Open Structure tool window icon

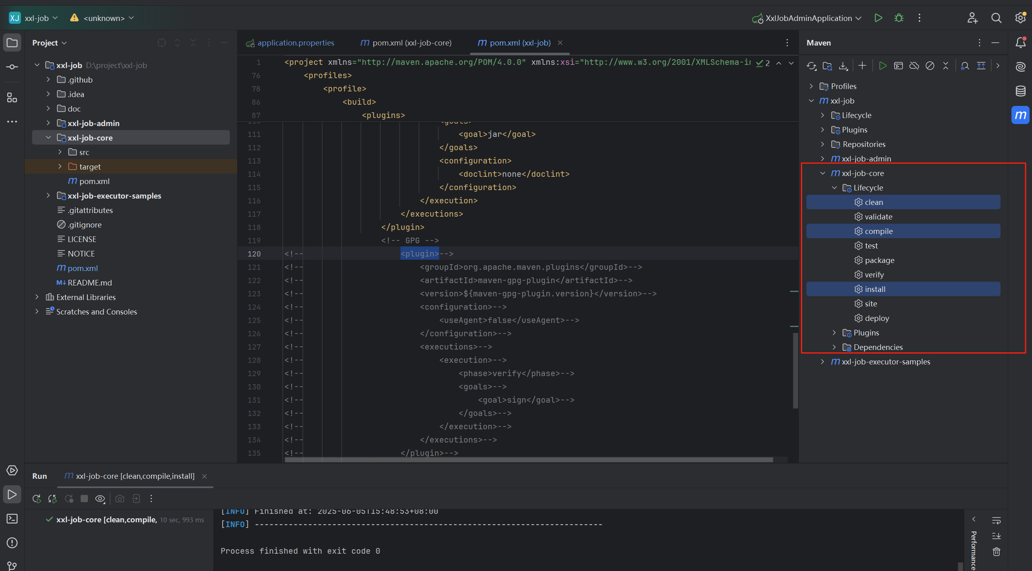tap(12, 97)
